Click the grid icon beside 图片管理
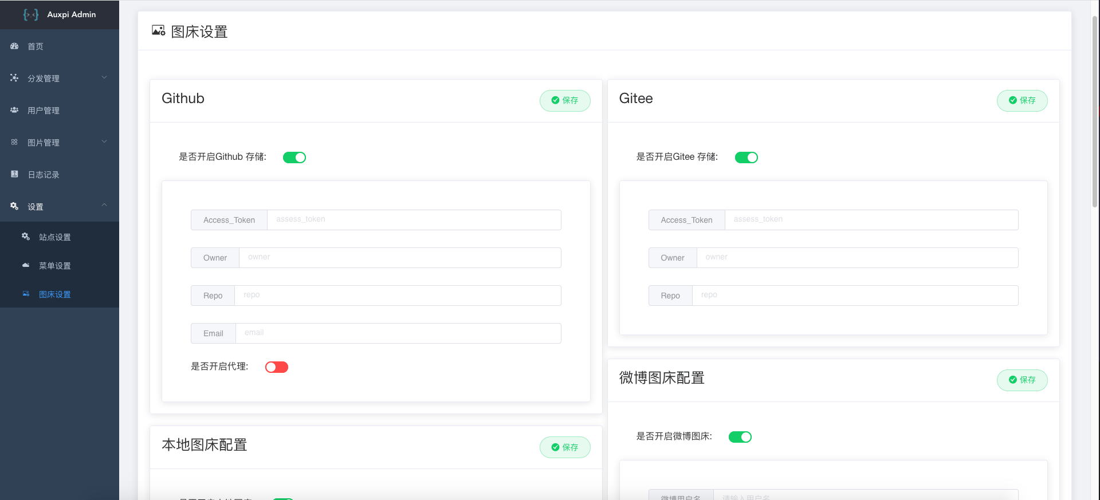1100x500 pixels. click(x=14, y=141)
